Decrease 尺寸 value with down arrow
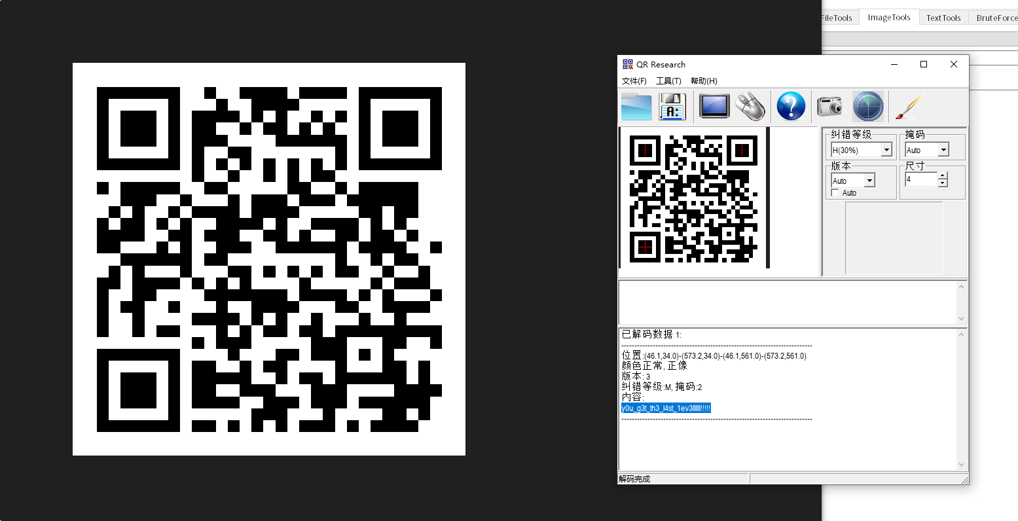 point(943,183)
